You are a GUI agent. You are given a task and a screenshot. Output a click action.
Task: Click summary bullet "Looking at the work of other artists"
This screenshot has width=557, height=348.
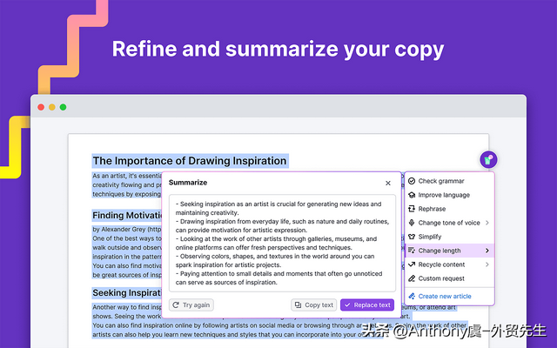[276, 244]
